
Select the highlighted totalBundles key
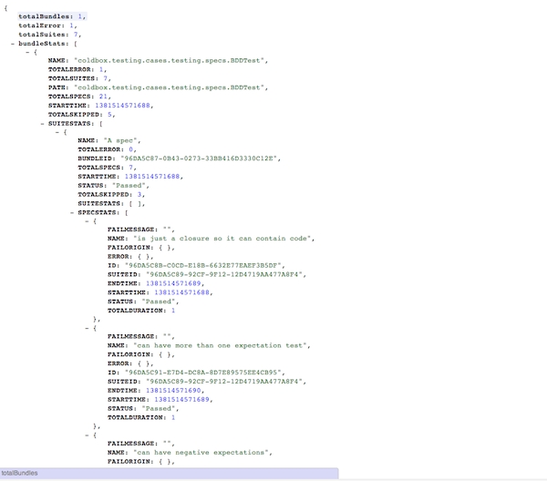pos(46,16)
